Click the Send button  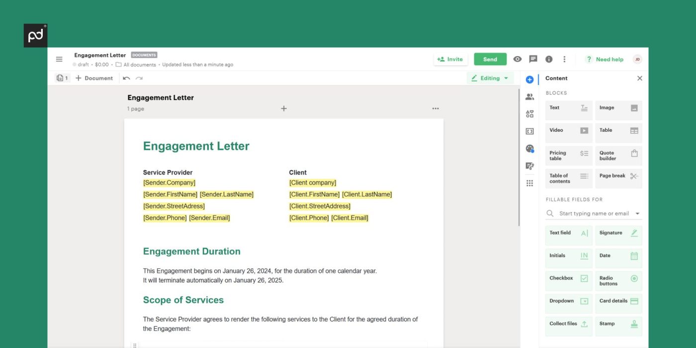coord(490,59)
